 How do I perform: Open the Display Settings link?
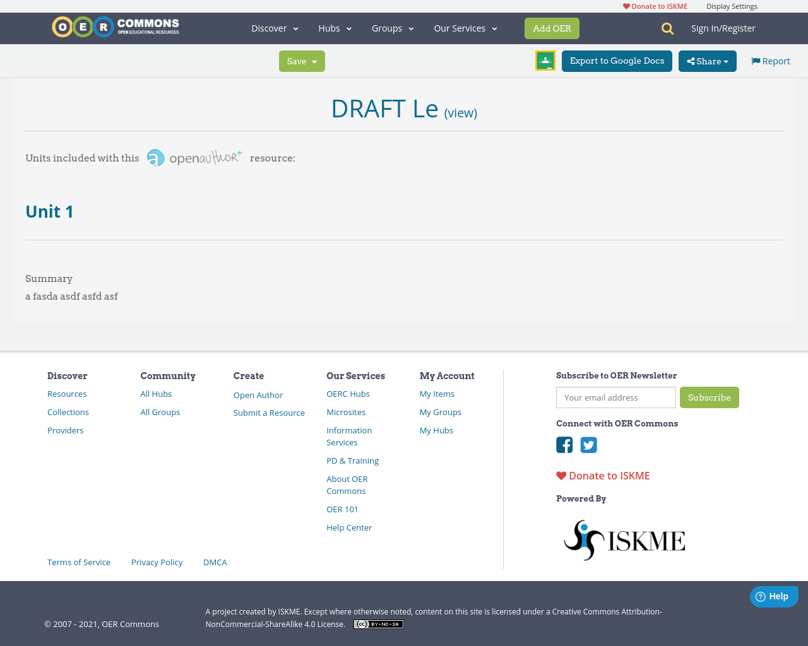(732, 6)
